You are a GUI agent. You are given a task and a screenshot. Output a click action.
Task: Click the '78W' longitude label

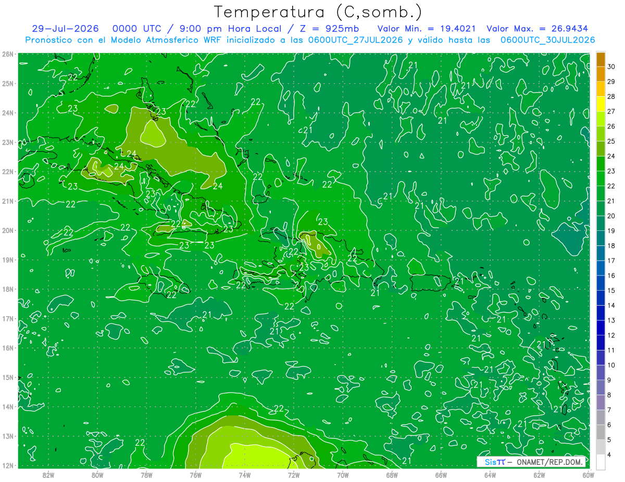tap(147, 475)
